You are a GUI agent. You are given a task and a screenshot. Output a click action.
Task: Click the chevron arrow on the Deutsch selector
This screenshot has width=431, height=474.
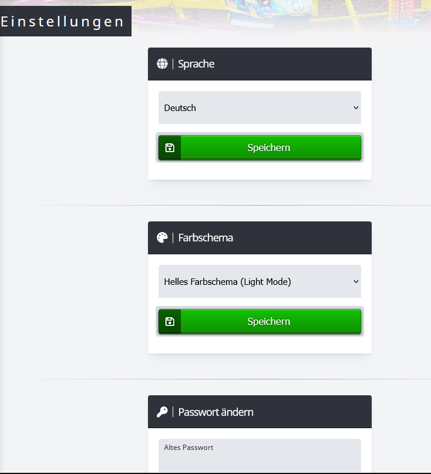(x=356, y=107)
